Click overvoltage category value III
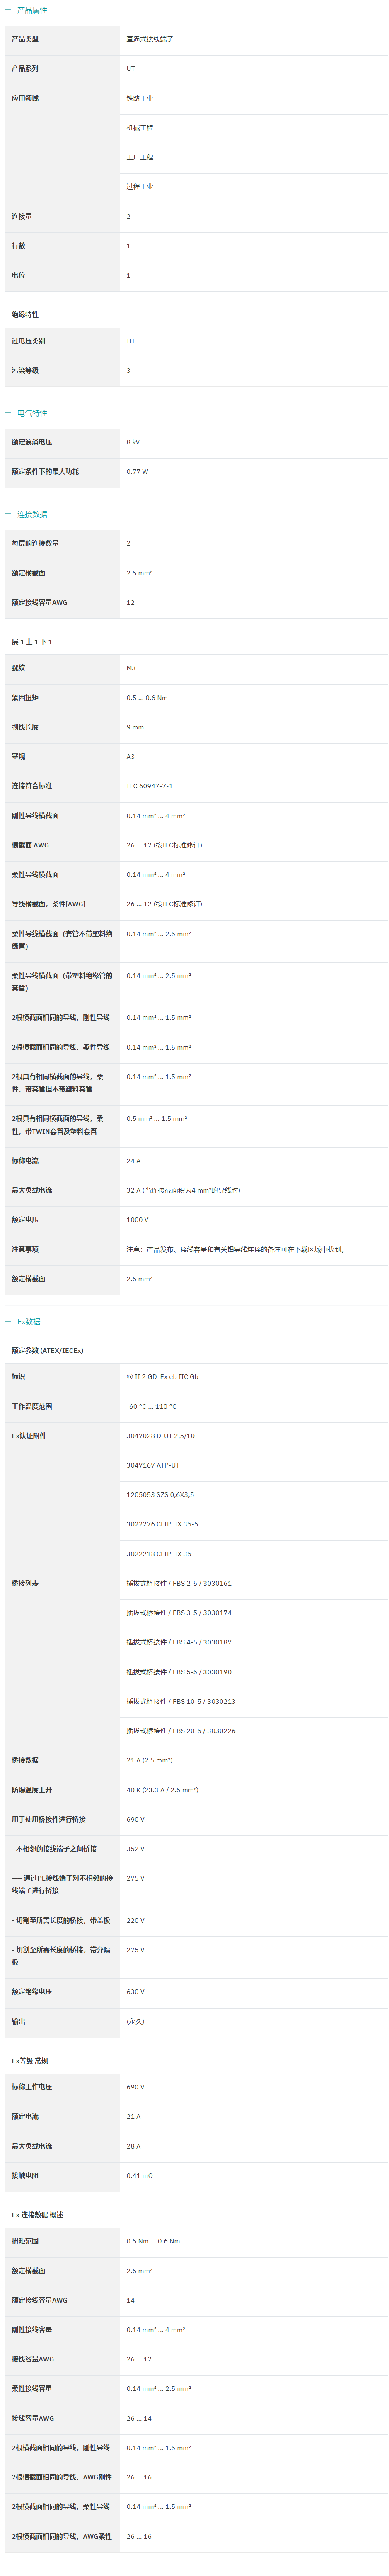The height and width of the screenshot is (2576, 389). (130, 341)
